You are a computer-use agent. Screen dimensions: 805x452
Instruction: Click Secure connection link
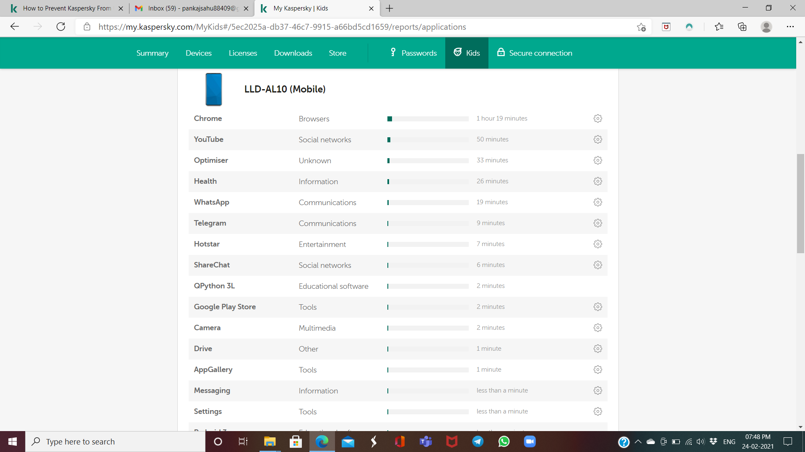[x=535, y=53]
